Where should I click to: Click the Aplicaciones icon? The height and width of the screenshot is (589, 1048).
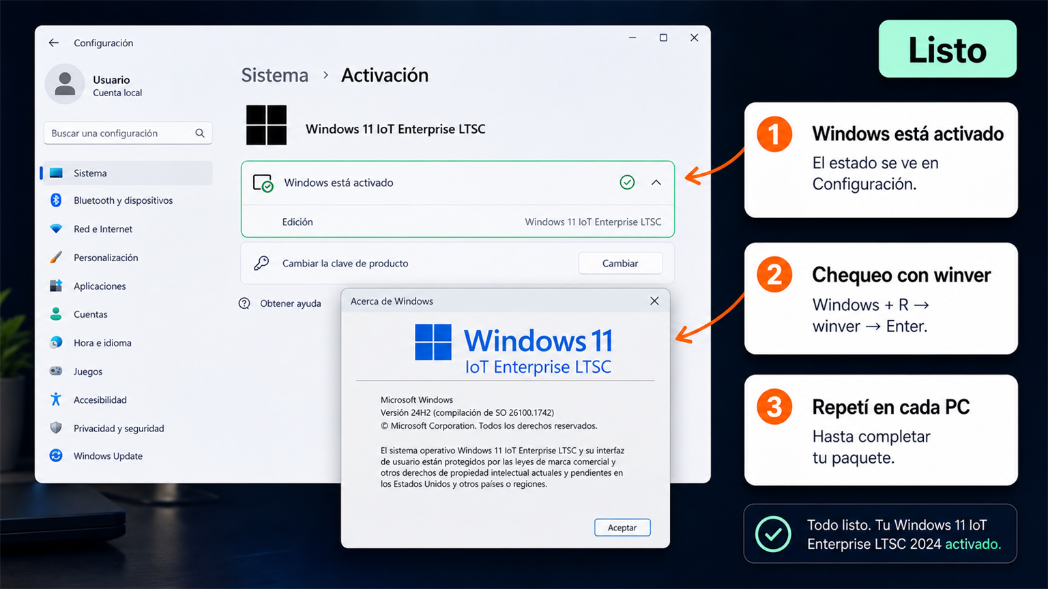[56, 286]
